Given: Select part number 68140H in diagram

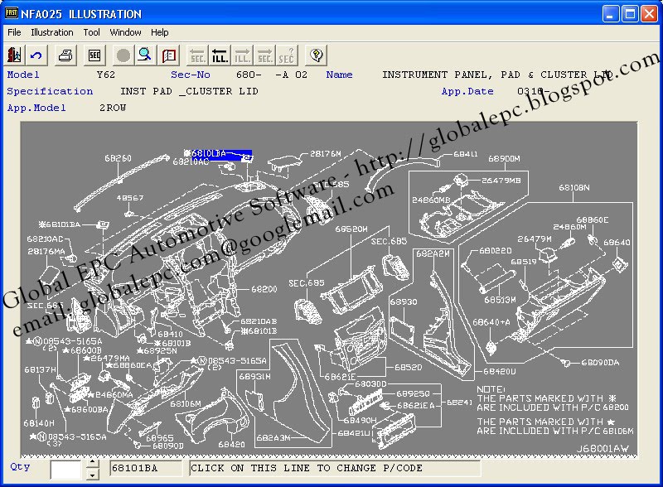Looking at the screenshot, I should 39,423.
